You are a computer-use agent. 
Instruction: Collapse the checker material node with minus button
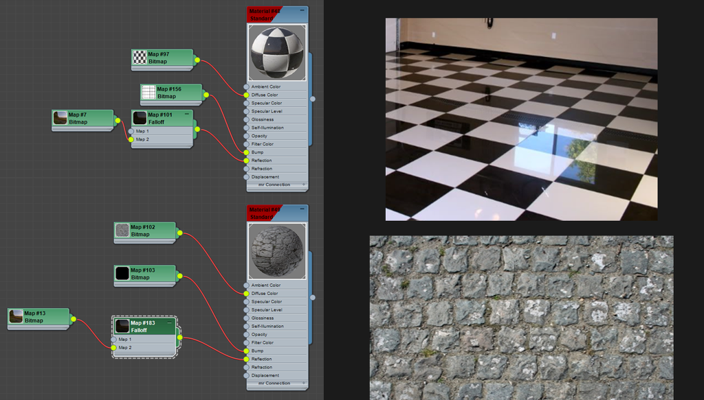click(302, 10)
